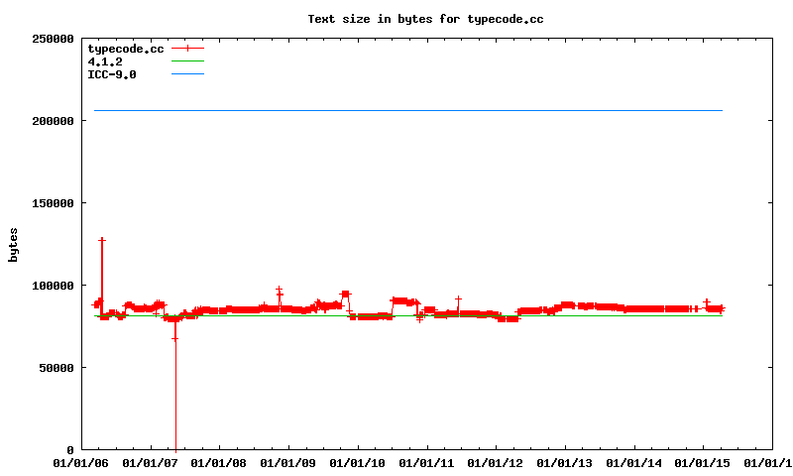The height and width of the screenshot is (476, 793).
Task: Select the 01/01/15 date on the x-axis
Action: coord(703,462)
